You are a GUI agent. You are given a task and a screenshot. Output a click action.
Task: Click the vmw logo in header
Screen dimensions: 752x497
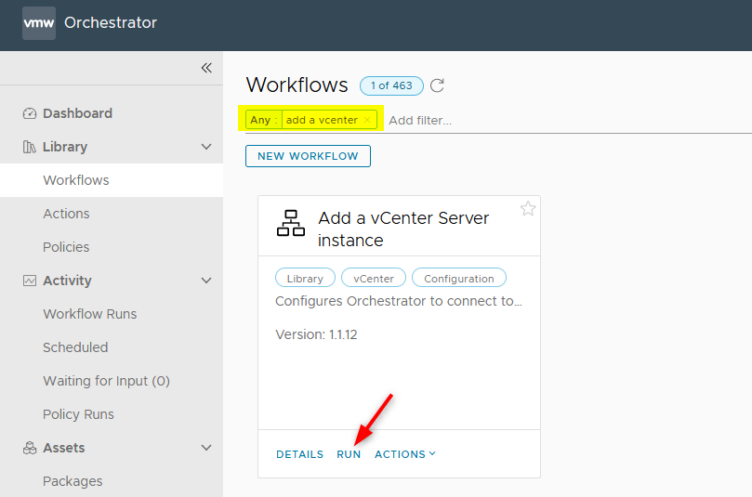tap(39, 23)
